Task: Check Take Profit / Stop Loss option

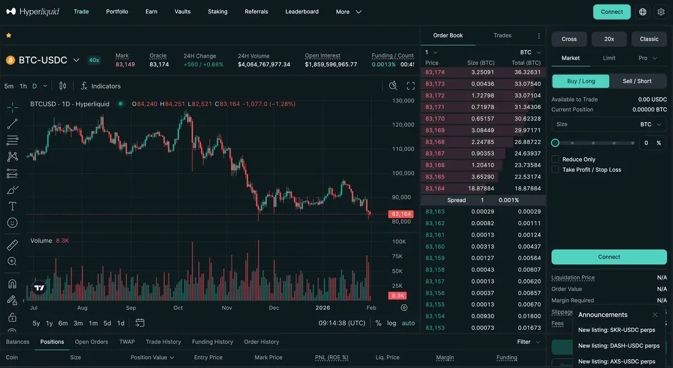Action: (x=555, y=170)
